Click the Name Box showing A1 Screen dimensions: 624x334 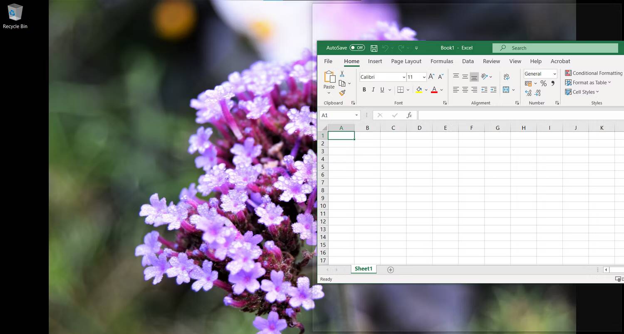point(337,115)
